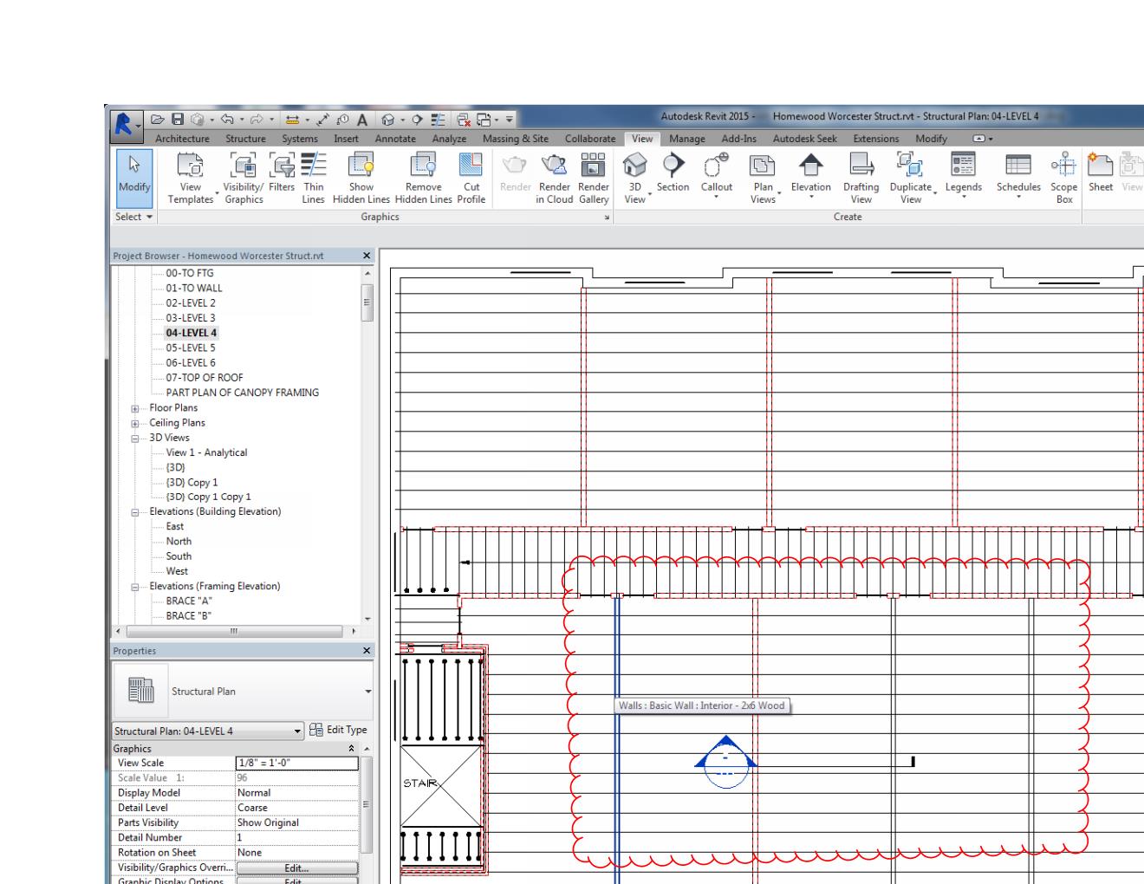Expand the Floor Plans tree node
Viewport: 1144px width, 884px height.
133,407
